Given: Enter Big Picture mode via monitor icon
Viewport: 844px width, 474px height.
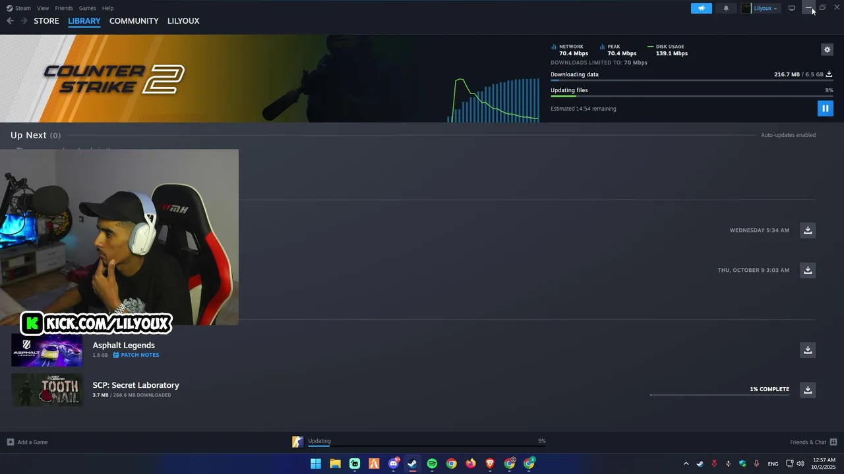Looking at the screenshot, I should [792, 8].
